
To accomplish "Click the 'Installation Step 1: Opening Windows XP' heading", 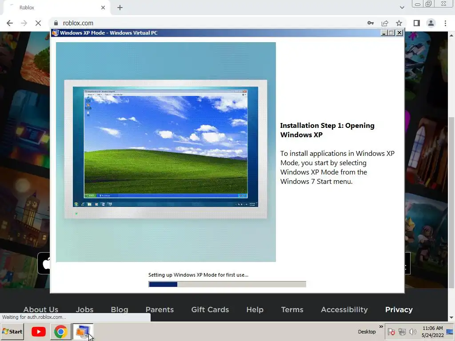I will (x=327, y=130).
